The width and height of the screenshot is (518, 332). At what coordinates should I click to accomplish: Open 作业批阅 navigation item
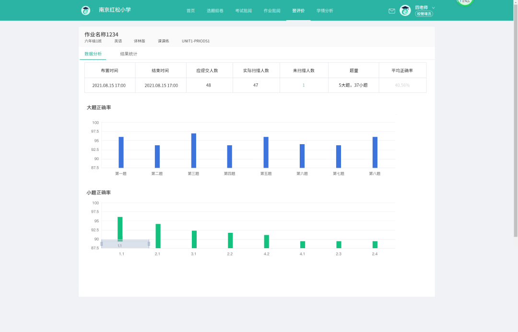272,11
